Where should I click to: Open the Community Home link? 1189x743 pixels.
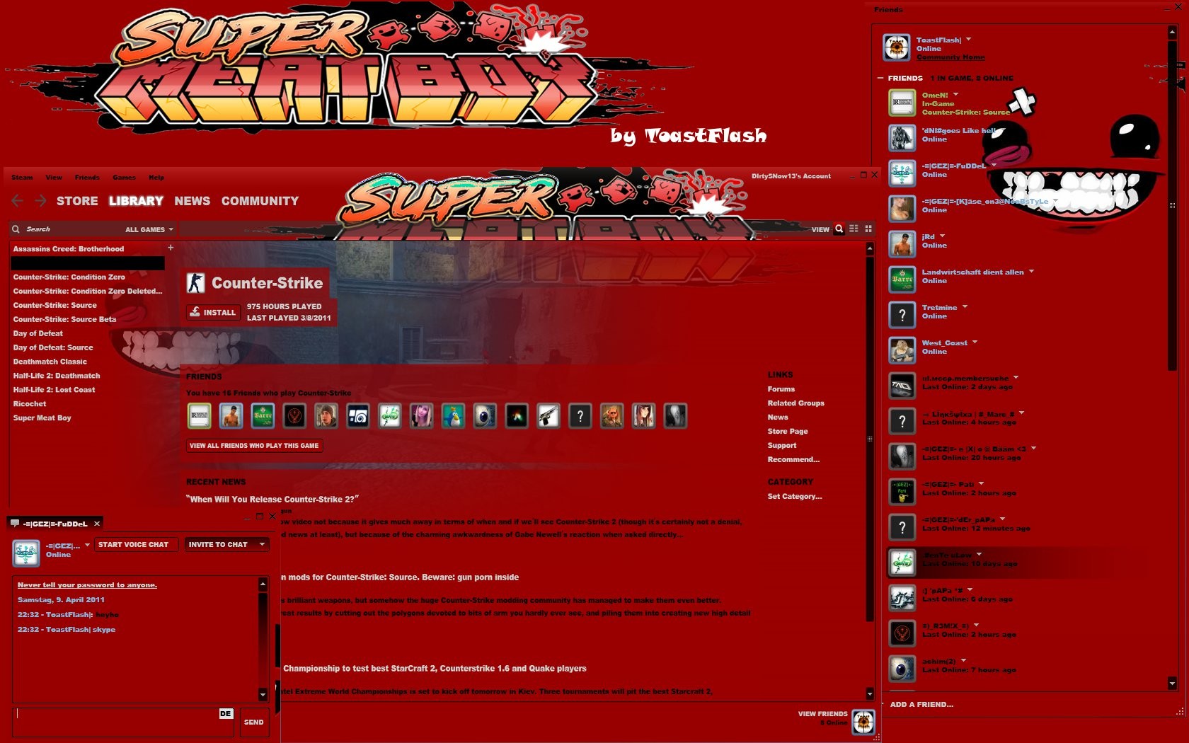[x=950, y=57]
